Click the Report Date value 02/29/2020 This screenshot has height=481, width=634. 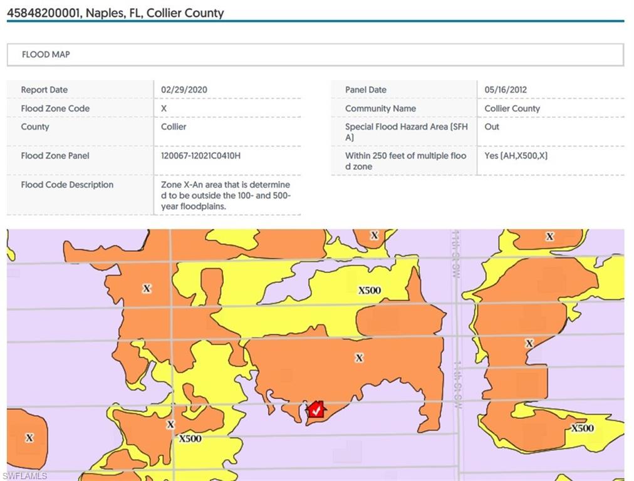184,90
